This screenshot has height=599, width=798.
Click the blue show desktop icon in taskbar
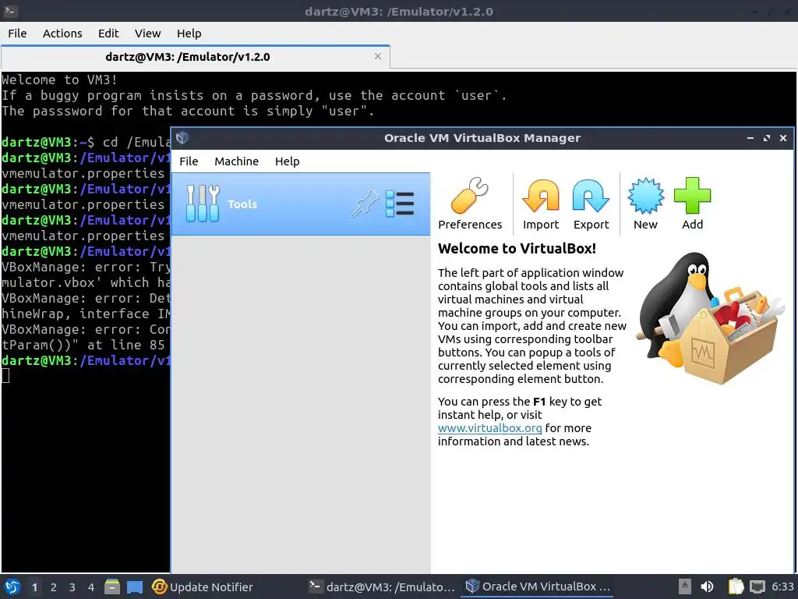coord(135,587)
